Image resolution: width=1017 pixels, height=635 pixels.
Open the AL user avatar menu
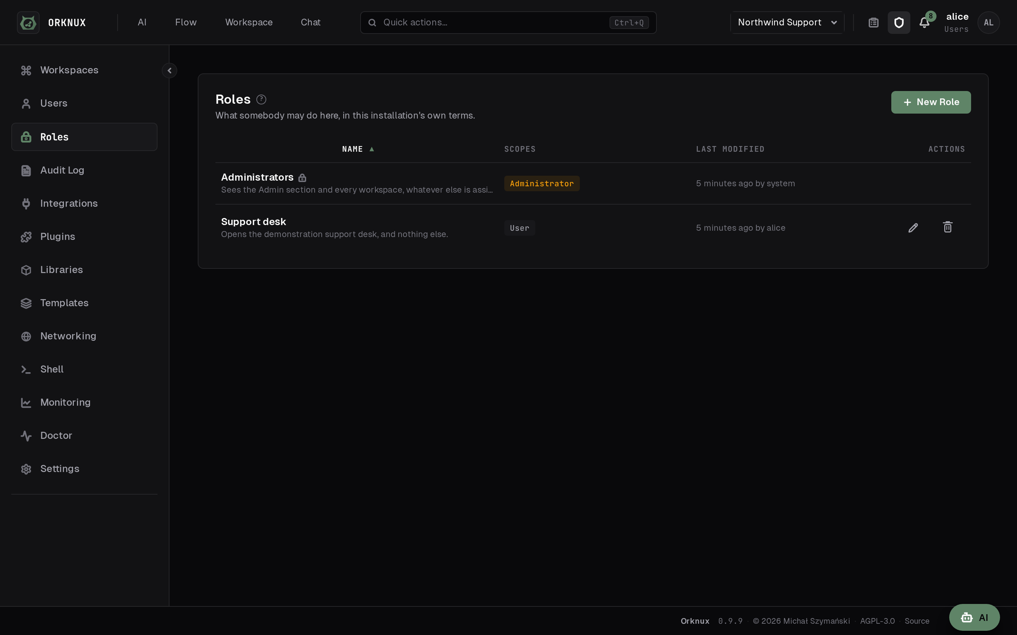point(988,23)
